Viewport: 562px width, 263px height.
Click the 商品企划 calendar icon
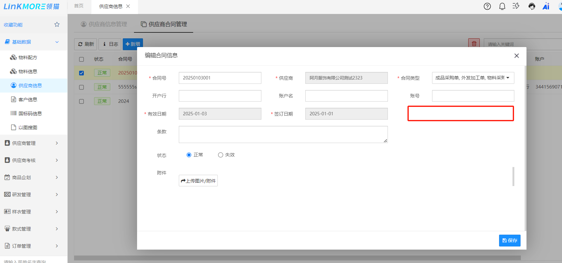coord(7,177)
